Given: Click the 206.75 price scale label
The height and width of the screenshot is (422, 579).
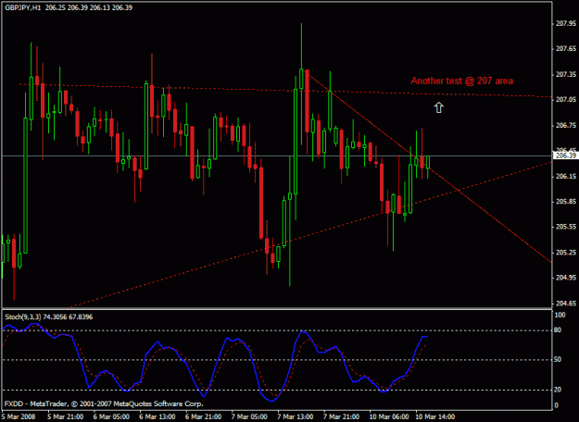Looking at the screenshot, I should coord(565,126).
